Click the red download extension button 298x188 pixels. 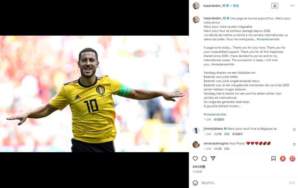283,158
